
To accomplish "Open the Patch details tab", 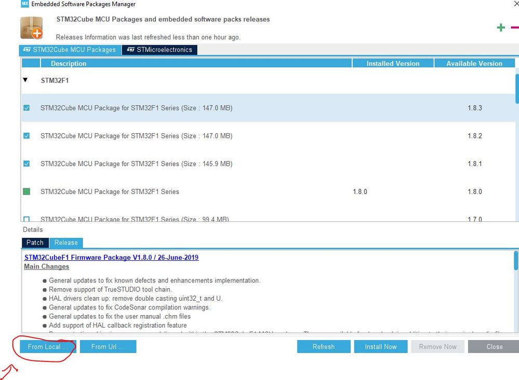I will pyautogui.click(x=35, y=243).
